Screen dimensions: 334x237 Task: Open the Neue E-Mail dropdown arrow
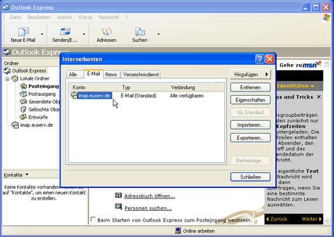(x=42, y=34)
